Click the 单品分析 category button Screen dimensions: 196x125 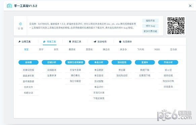[99, 62]
